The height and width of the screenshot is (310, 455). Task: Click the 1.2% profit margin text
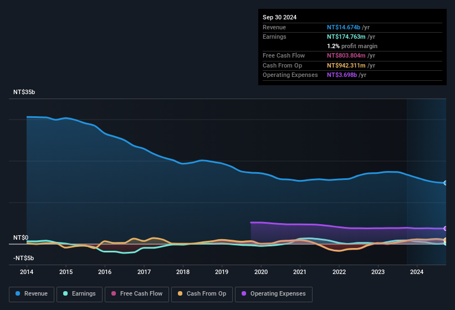pos(352,46)
